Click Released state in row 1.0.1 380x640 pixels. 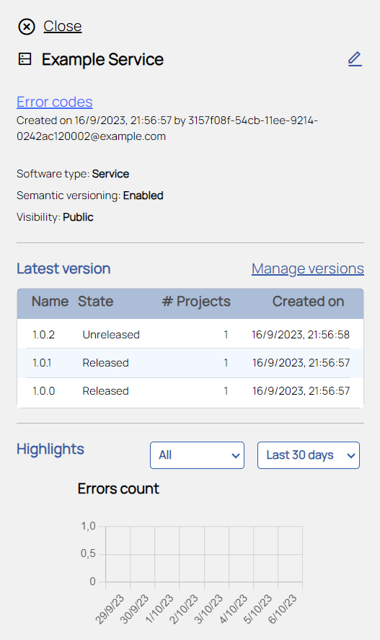[105, 363]
